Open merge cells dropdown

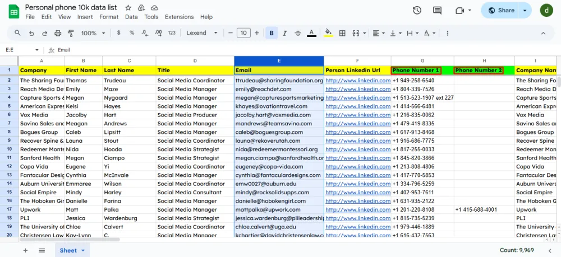pos(365,33)
